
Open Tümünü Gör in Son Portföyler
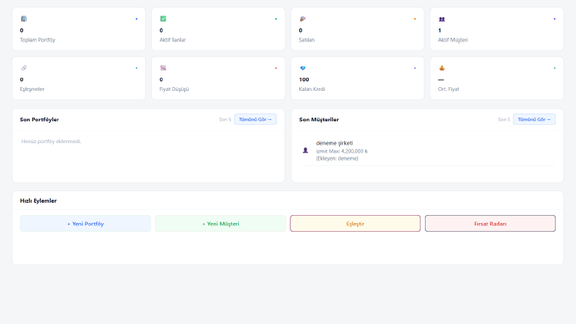tap(255, 119)
